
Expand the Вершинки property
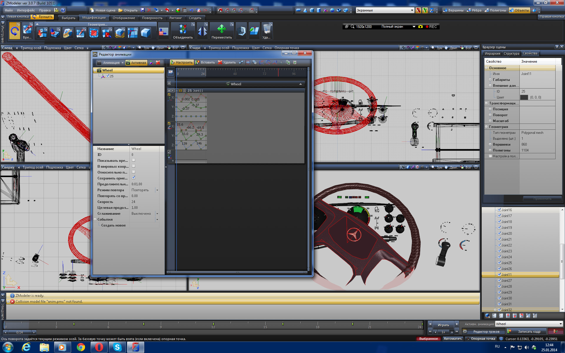[490, 144]
